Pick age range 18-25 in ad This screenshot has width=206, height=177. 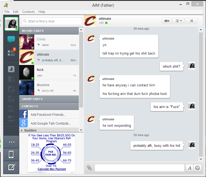35,145
